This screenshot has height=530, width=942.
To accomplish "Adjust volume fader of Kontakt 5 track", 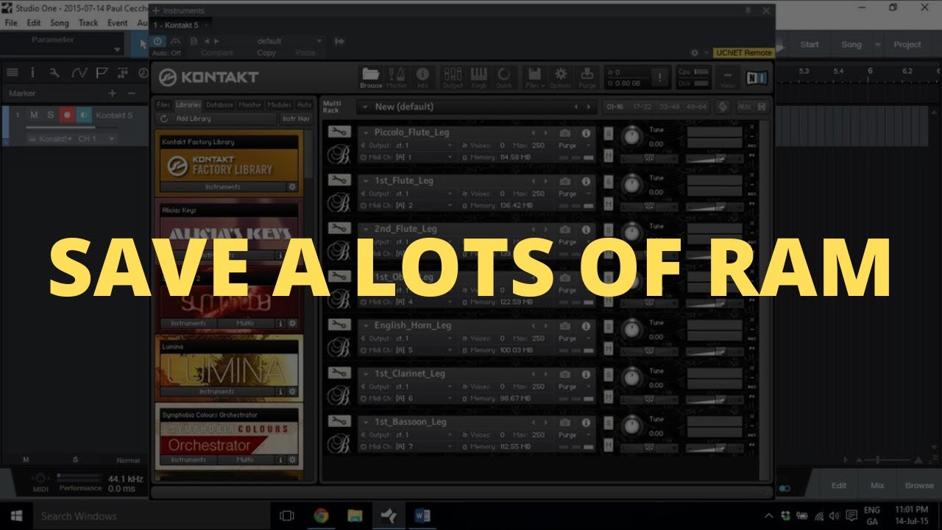I will coord(71,127).
